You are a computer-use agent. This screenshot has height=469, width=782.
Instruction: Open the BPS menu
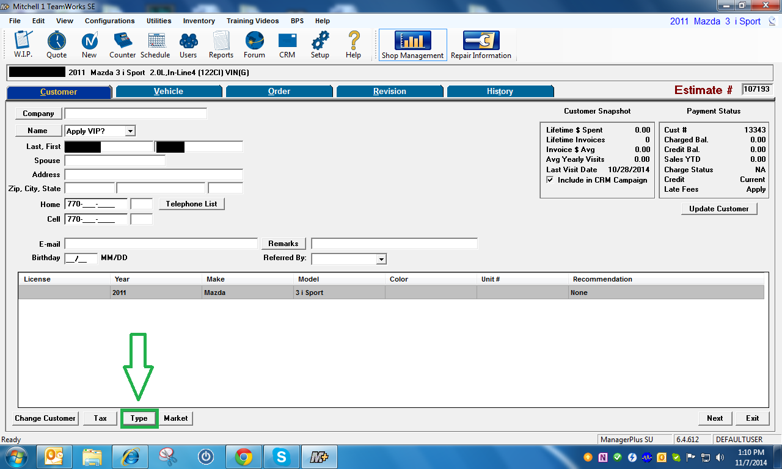click(x=297, y=21)
